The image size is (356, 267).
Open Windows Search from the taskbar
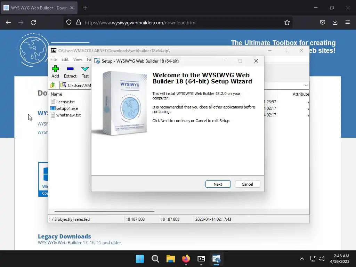(x=155, y=259)
